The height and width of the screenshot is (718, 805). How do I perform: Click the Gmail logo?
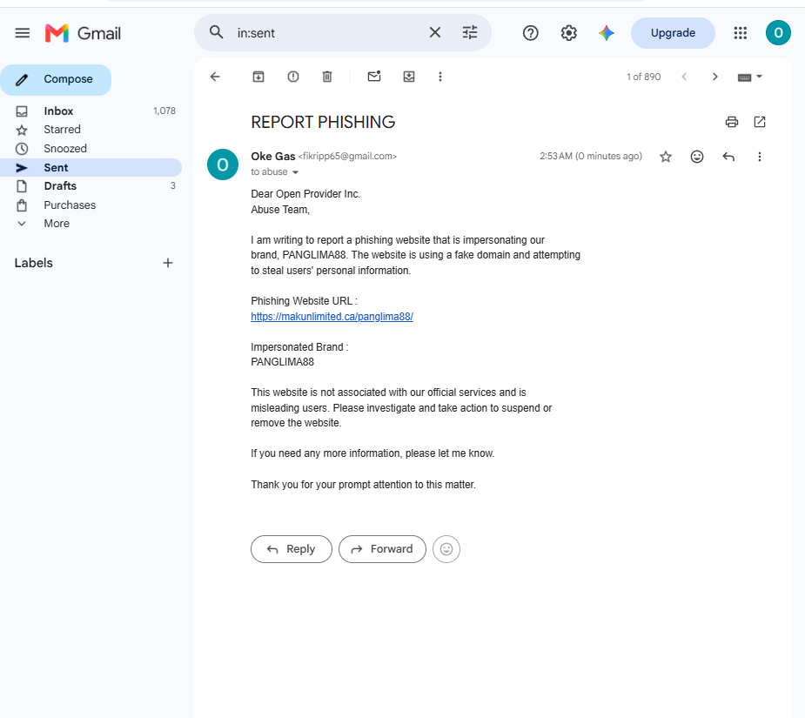pos(84,33)
